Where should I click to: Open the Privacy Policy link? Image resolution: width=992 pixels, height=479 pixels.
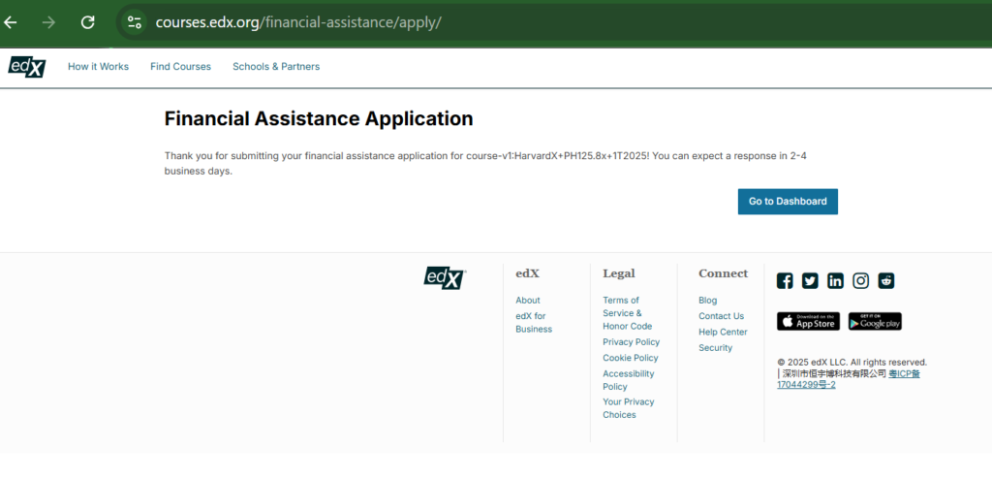point(631,342)
